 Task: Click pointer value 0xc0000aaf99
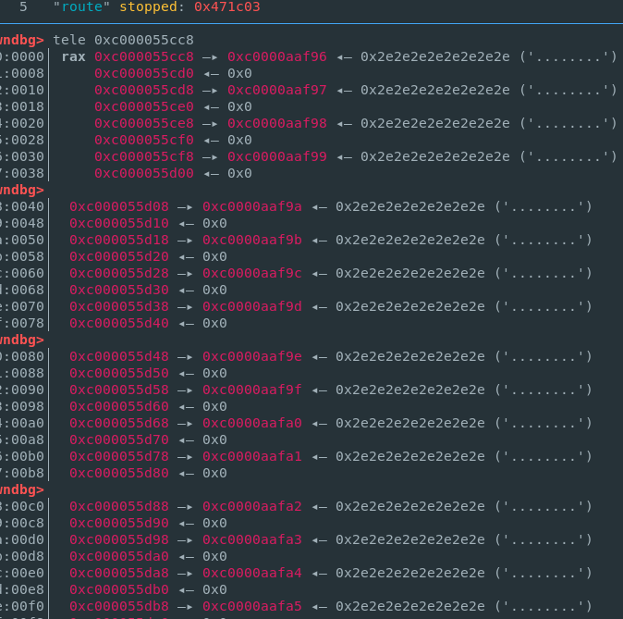coord(277,156)
